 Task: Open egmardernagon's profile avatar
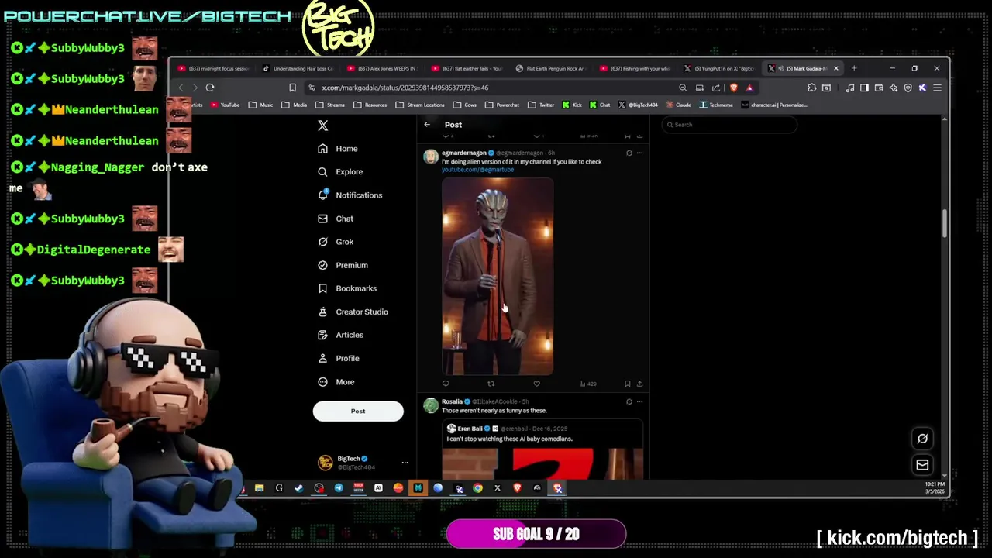[x=431, y=157]
